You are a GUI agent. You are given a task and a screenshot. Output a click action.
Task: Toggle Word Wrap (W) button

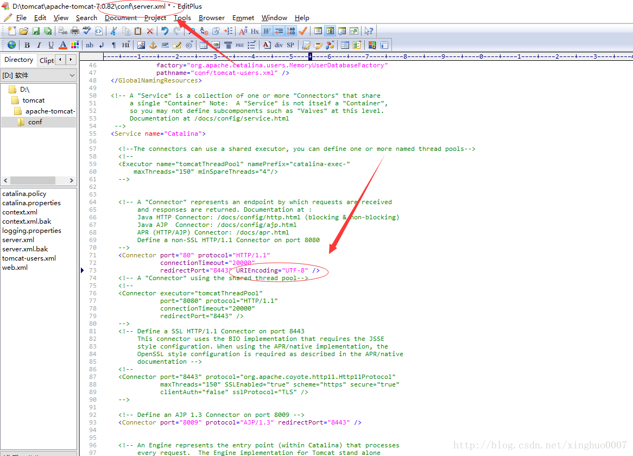point(267,31)
